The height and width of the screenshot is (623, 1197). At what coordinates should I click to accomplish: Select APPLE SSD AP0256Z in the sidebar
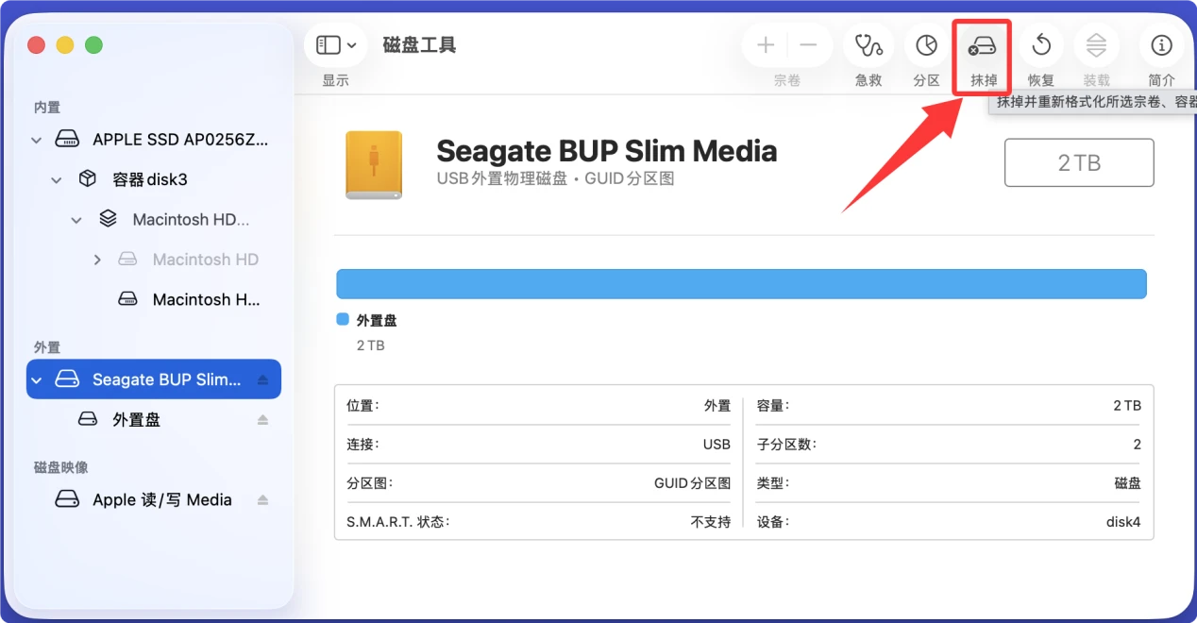(x=154, y=140)
